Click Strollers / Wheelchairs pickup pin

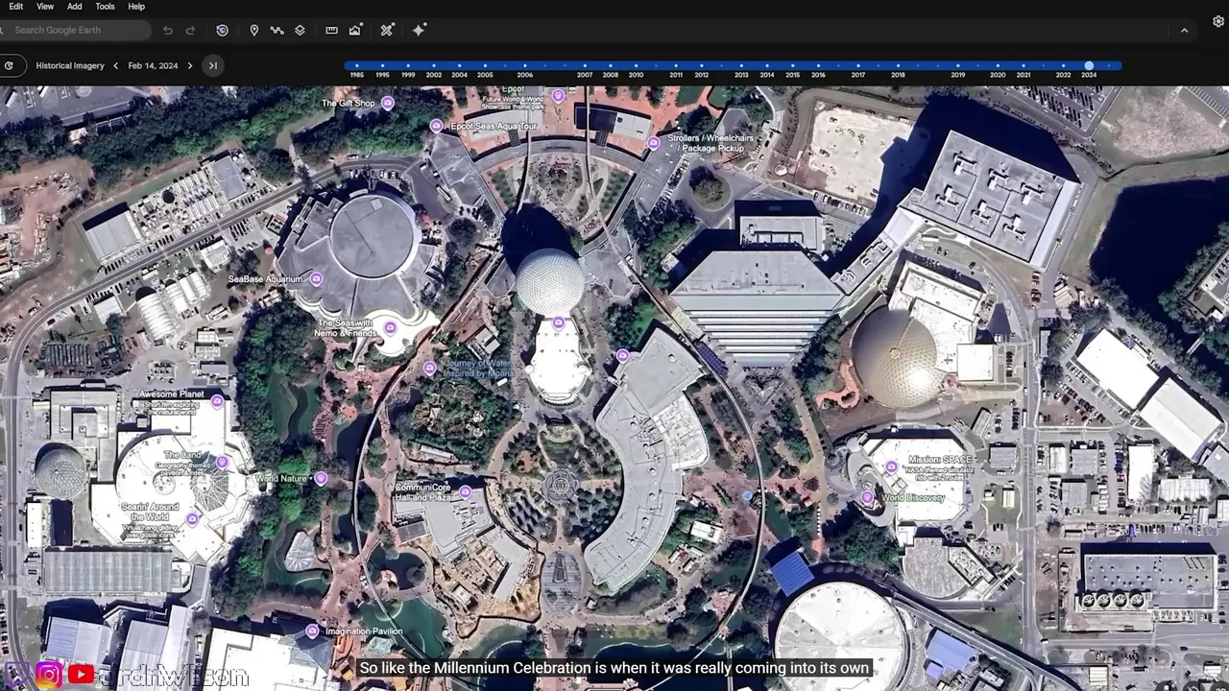pyautogui.click(x=653, y=143)
